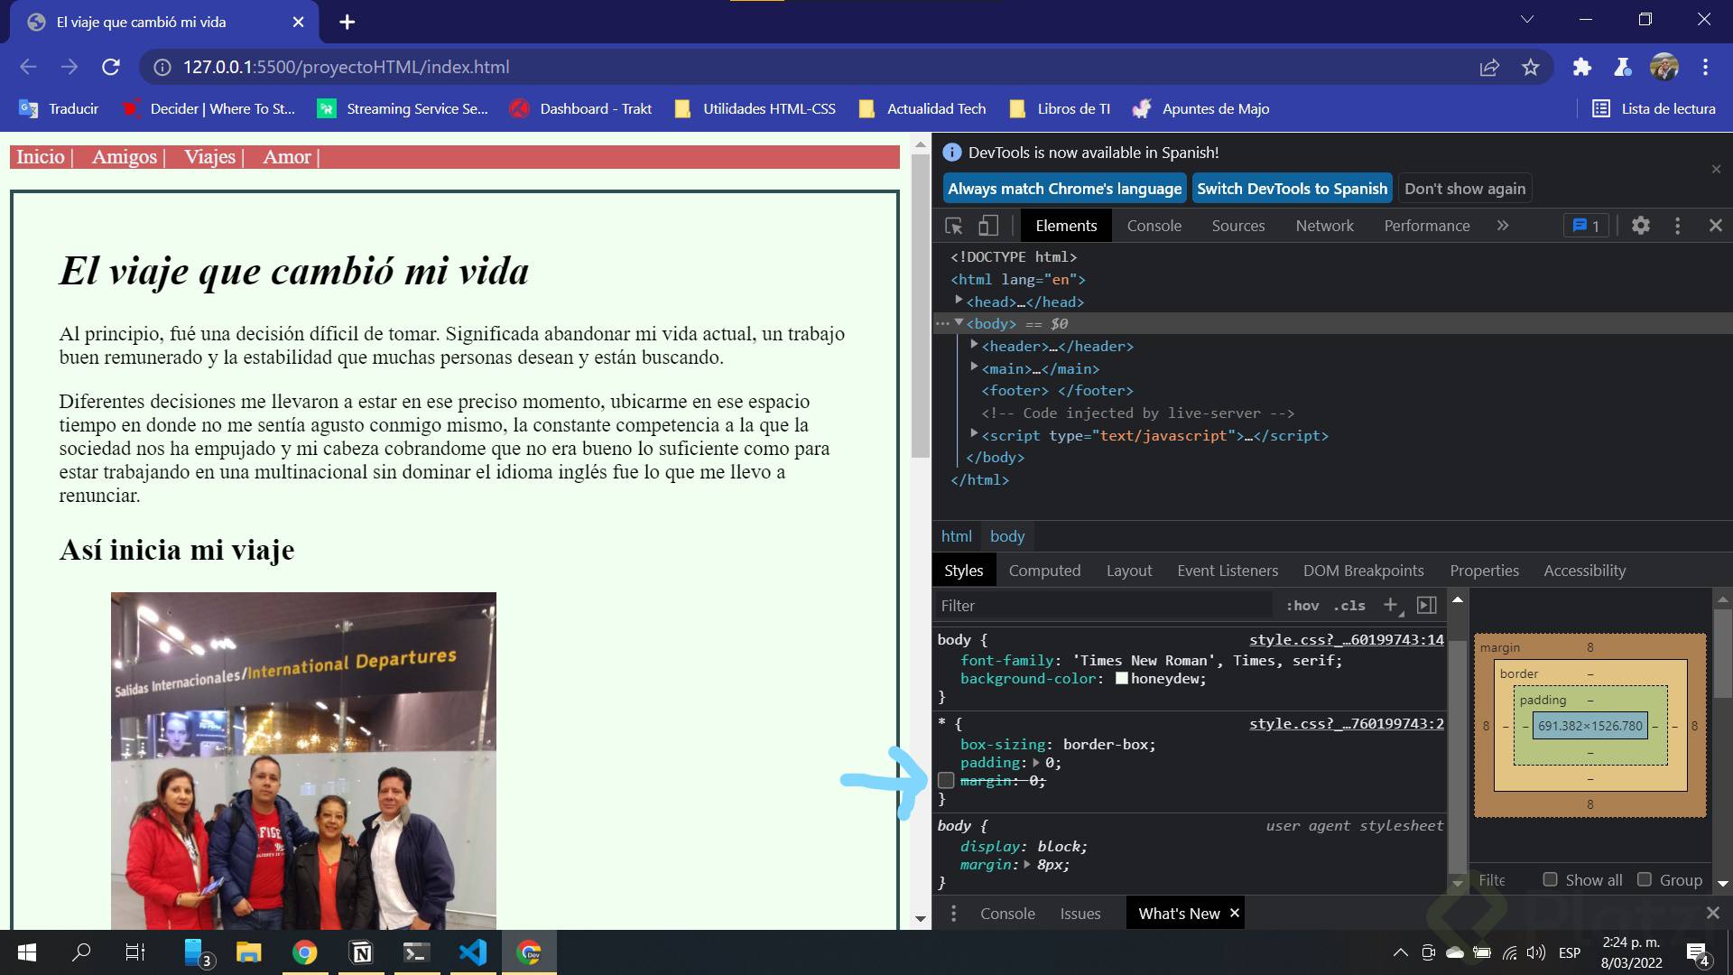The image size is (1733, 975).
Task: Activate the inspect element picker tool
Action: point(954,226)
